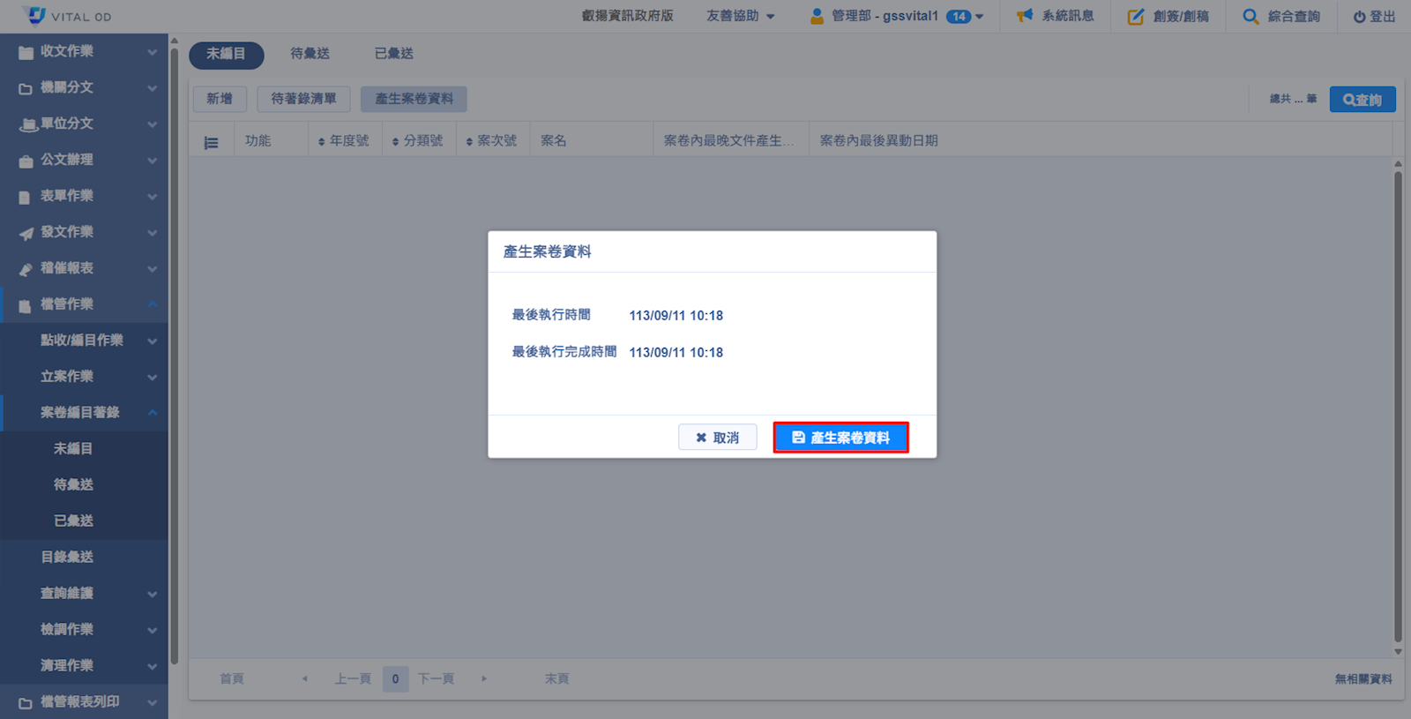Click the megaphone icon for 系統訊息
This screenshot has height=719, width=1411.
coord(1024,16)
